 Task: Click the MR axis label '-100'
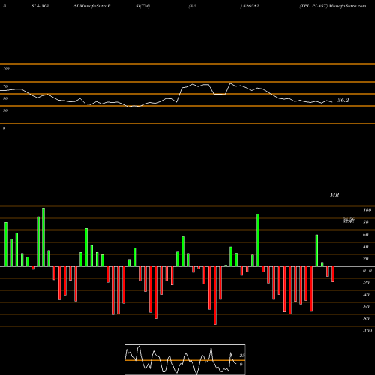click(x=367, y=331)
